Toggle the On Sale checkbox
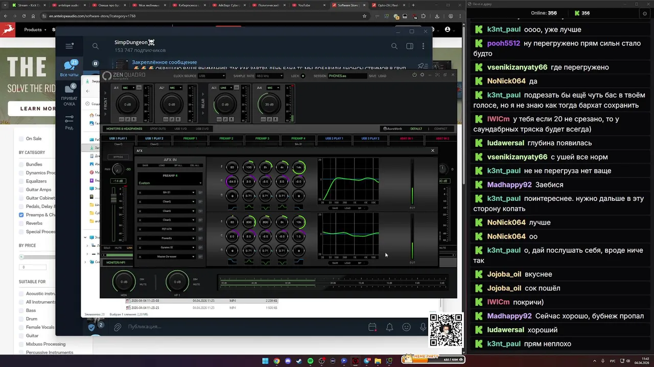This screenshot has width=654, height=367. (21, 139)
